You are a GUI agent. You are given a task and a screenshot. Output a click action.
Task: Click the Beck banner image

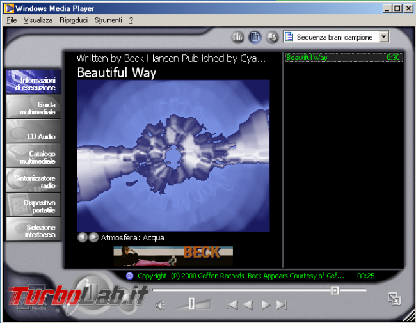tap(173, 256)
